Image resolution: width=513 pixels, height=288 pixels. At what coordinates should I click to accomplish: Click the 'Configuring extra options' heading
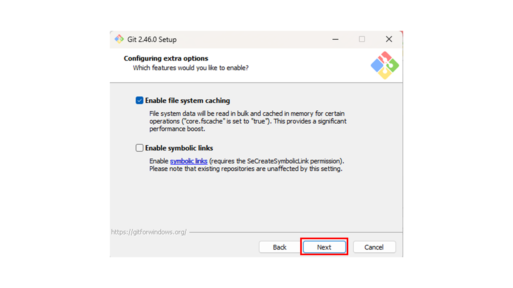pyautogui.click(x=166, y=58)
